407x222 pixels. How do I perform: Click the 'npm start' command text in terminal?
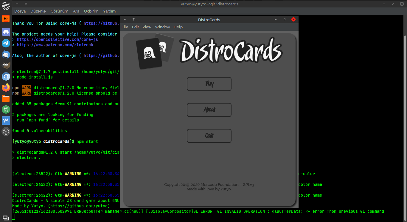pyautogui.click(x=87, y=141)
